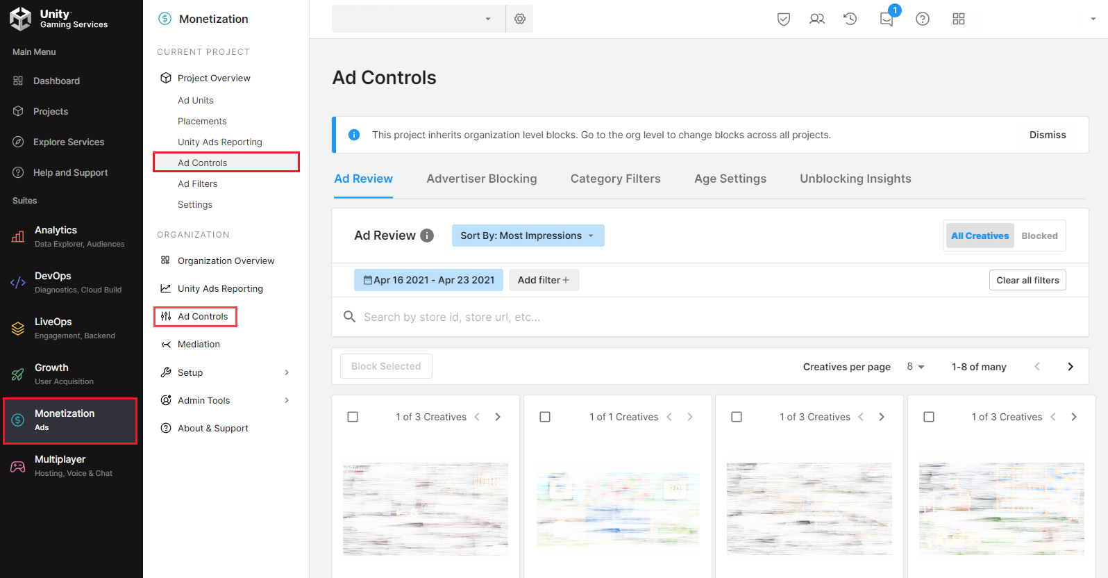Dismiss the organization blocks notice
This screenshot has height=578, width=1108.
pos(1047,135)
